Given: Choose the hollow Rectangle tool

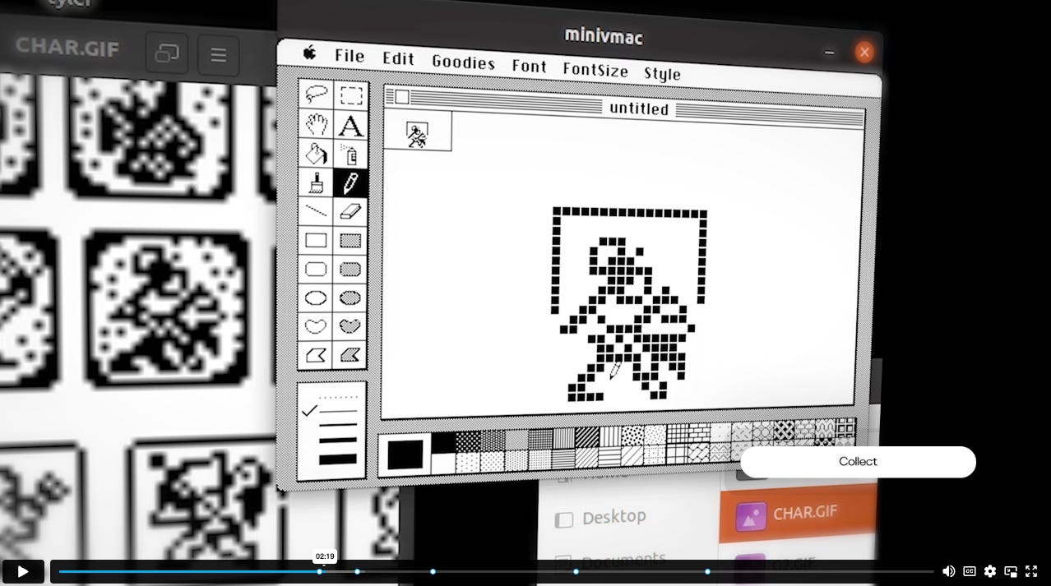Looking at the screenshot, I should (316, 240).
